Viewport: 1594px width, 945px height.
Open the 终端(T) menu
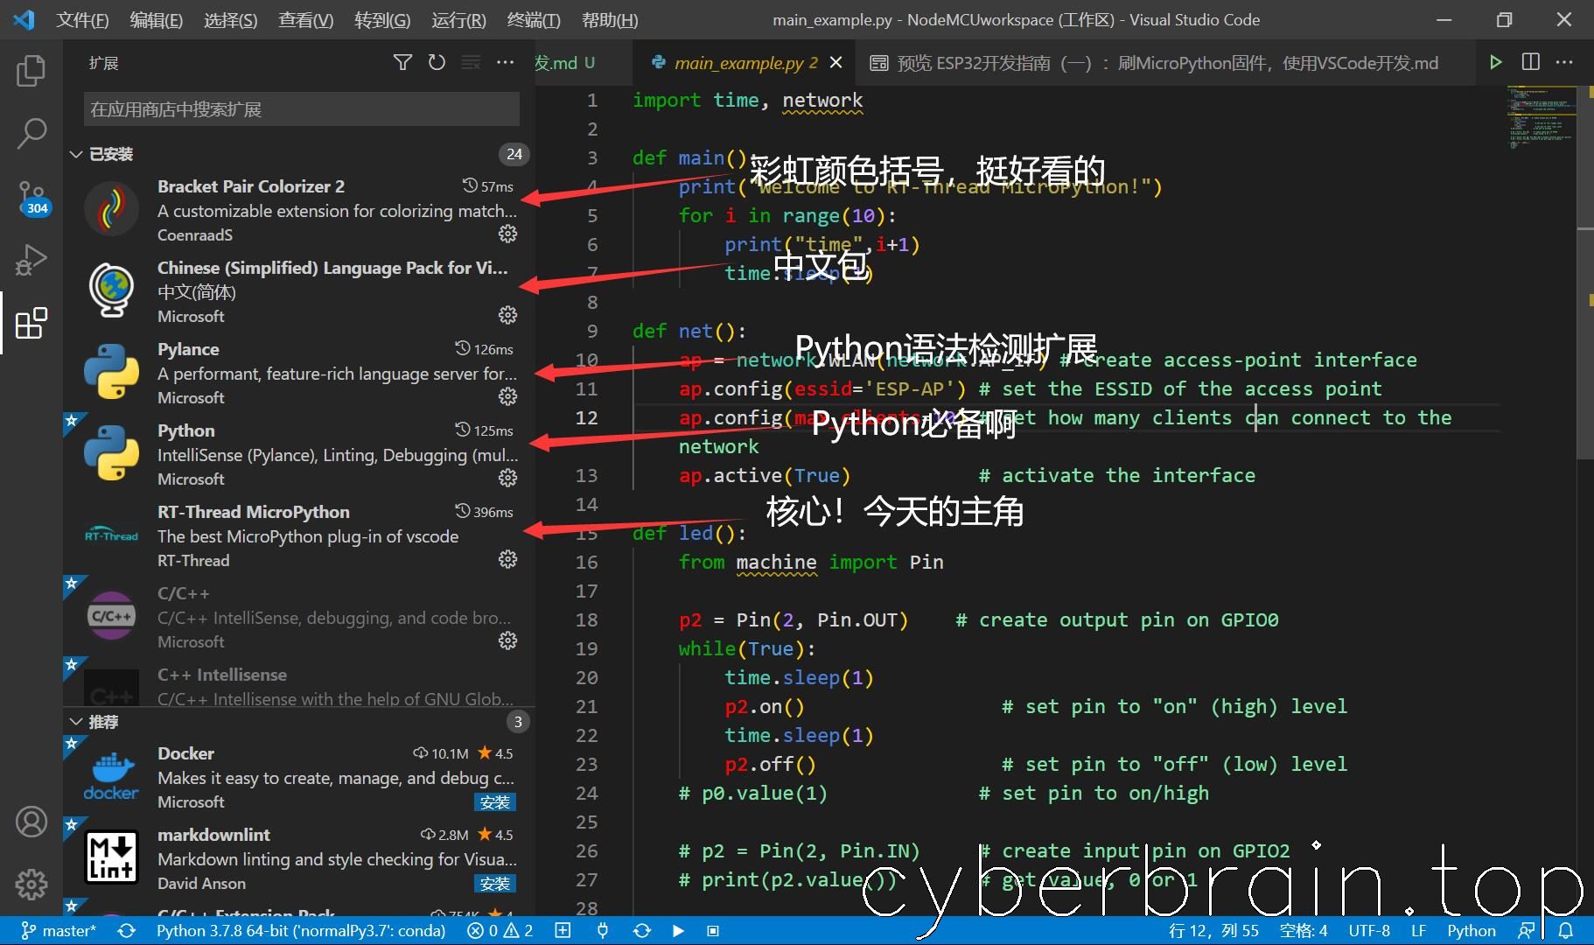(534, 20)
